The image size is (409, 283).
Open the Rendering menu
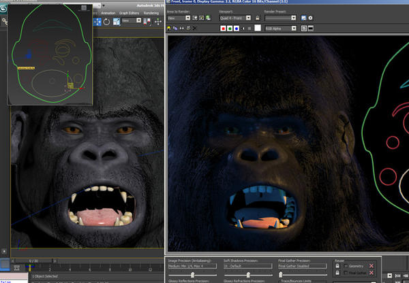(x=151, y=12)
